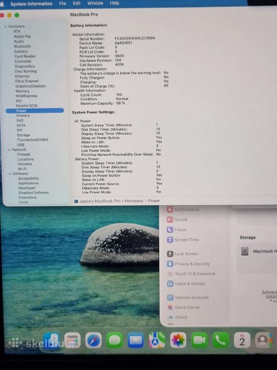The width and height of the screenshot is (277, 370).
Task: Open Launchpad-style calendar grid app in Dock
Action: (x=72, y=340)
